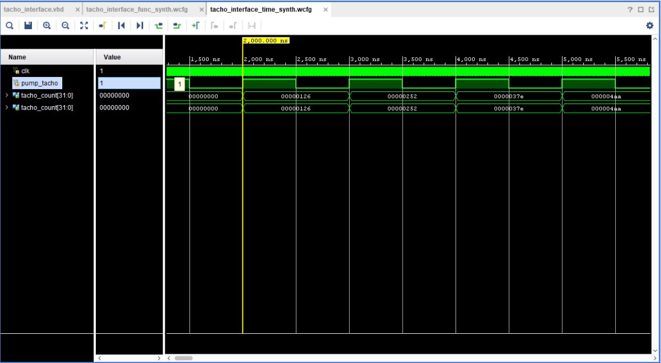Click 0000037e in first tacho_count waveform
This screenshot has height=363, width=661.
[x=508, y=96]
